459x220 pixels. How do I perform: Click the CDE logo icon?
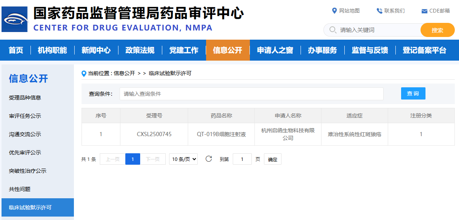click(x=14, y=19)
